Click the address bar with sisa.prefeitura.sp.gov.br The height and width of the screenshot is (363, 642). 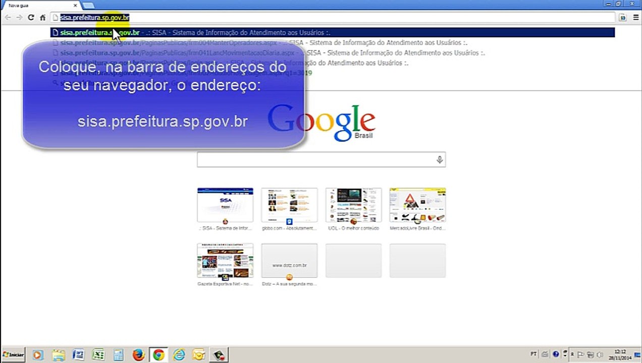click(333, 17)
